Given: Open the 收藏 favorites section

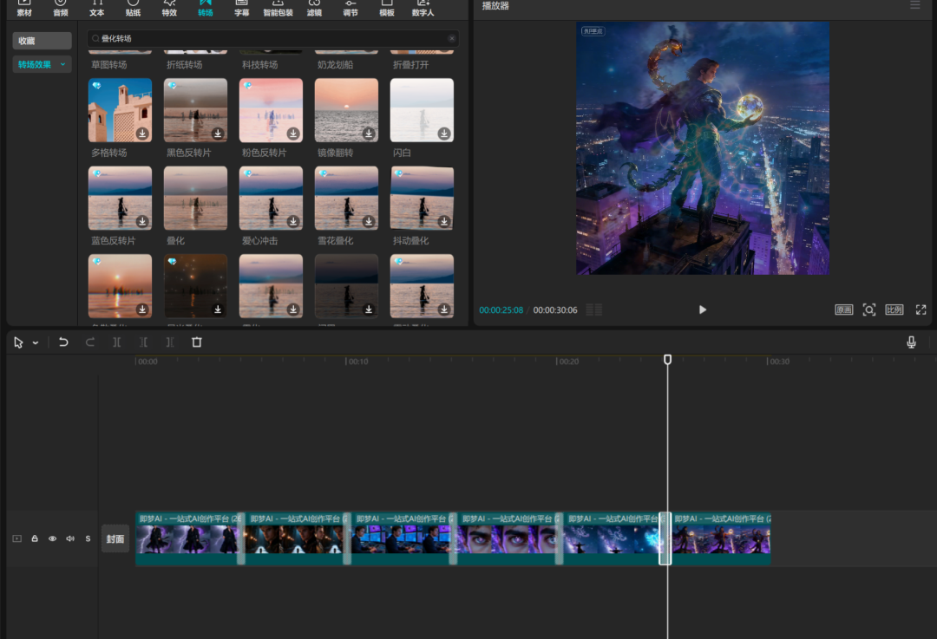Looking at the screenshot, I should click(x=42, y=41).
